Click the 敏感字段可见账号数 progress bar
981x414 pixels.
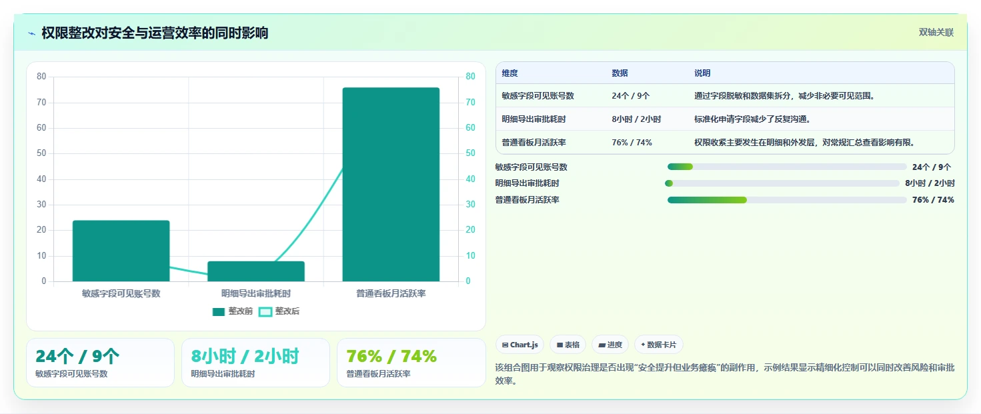[x=787, y=167]
